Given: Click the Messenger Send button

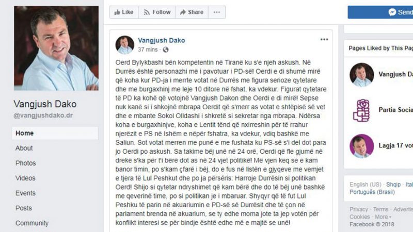Looking at the screenshot, I should tap(380, 12).
